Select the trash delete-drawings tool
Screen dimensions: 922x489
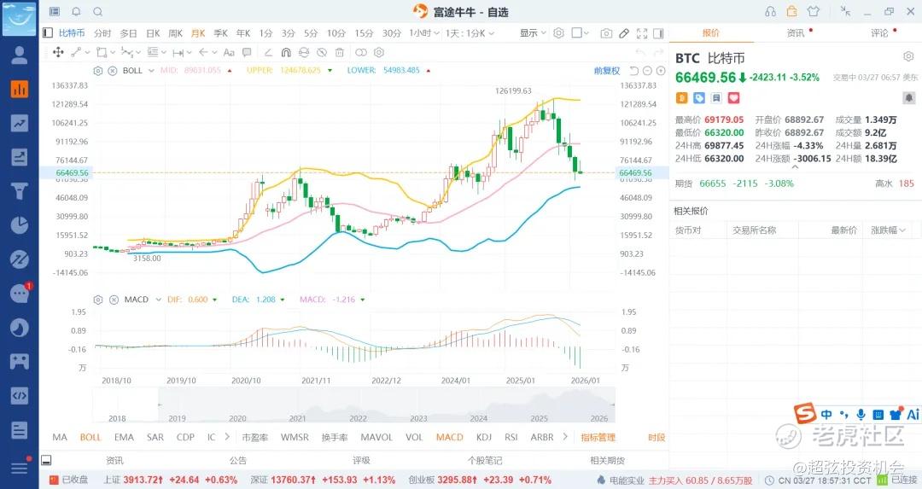pos(339,52)
